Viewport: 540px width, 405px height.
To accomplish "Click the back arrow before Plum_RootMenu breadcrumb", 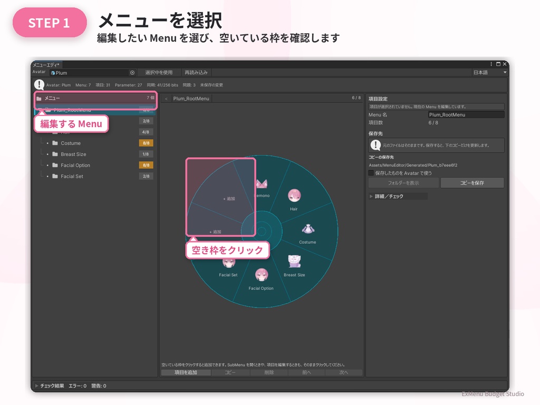I will coord(166,99).
